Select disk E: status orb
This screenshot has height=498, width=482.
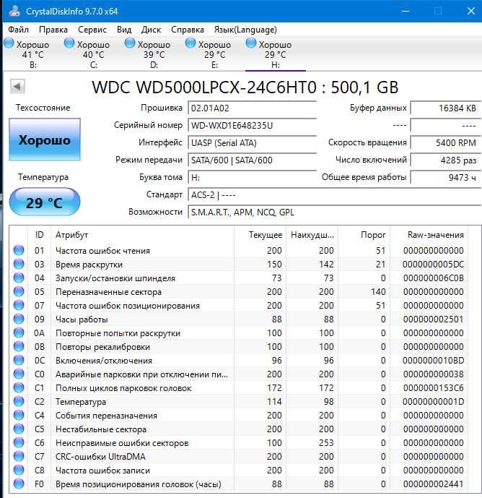pos(190,43)
